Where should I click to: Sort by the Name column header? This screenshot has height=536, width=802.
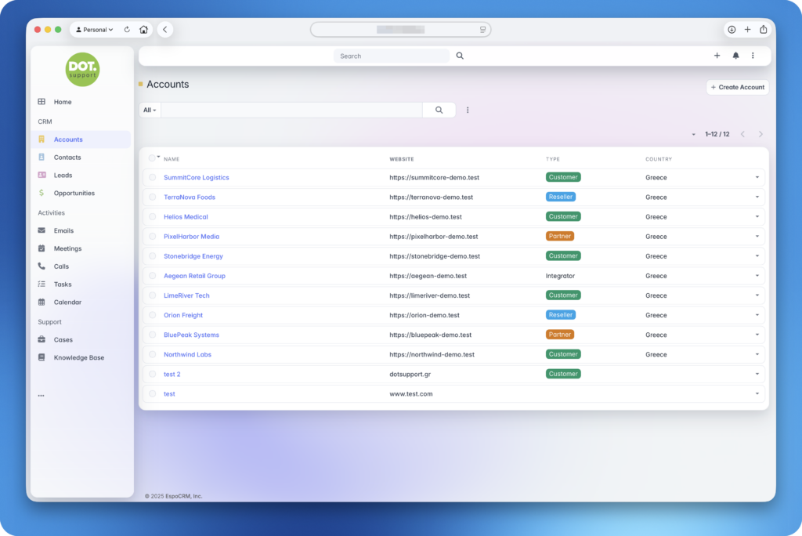(172, 159)
